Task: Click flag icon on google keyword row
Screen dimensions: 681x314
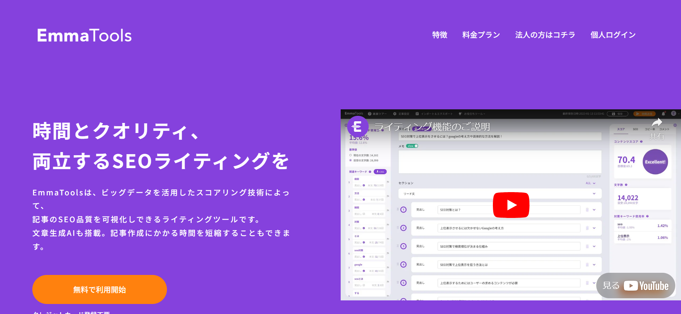Action: pyautogui.click(x=388, y=267)
